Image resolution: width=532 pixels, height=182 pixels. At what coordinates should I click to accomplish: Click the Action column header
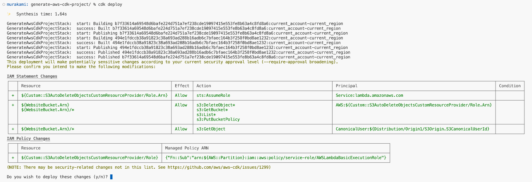pyautogui.click(x=204, y=86)
